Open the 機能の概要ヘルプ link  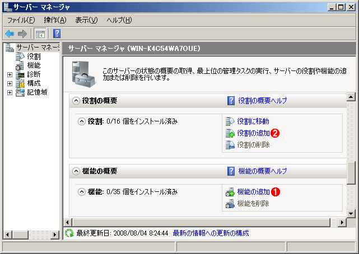point(262,171)
